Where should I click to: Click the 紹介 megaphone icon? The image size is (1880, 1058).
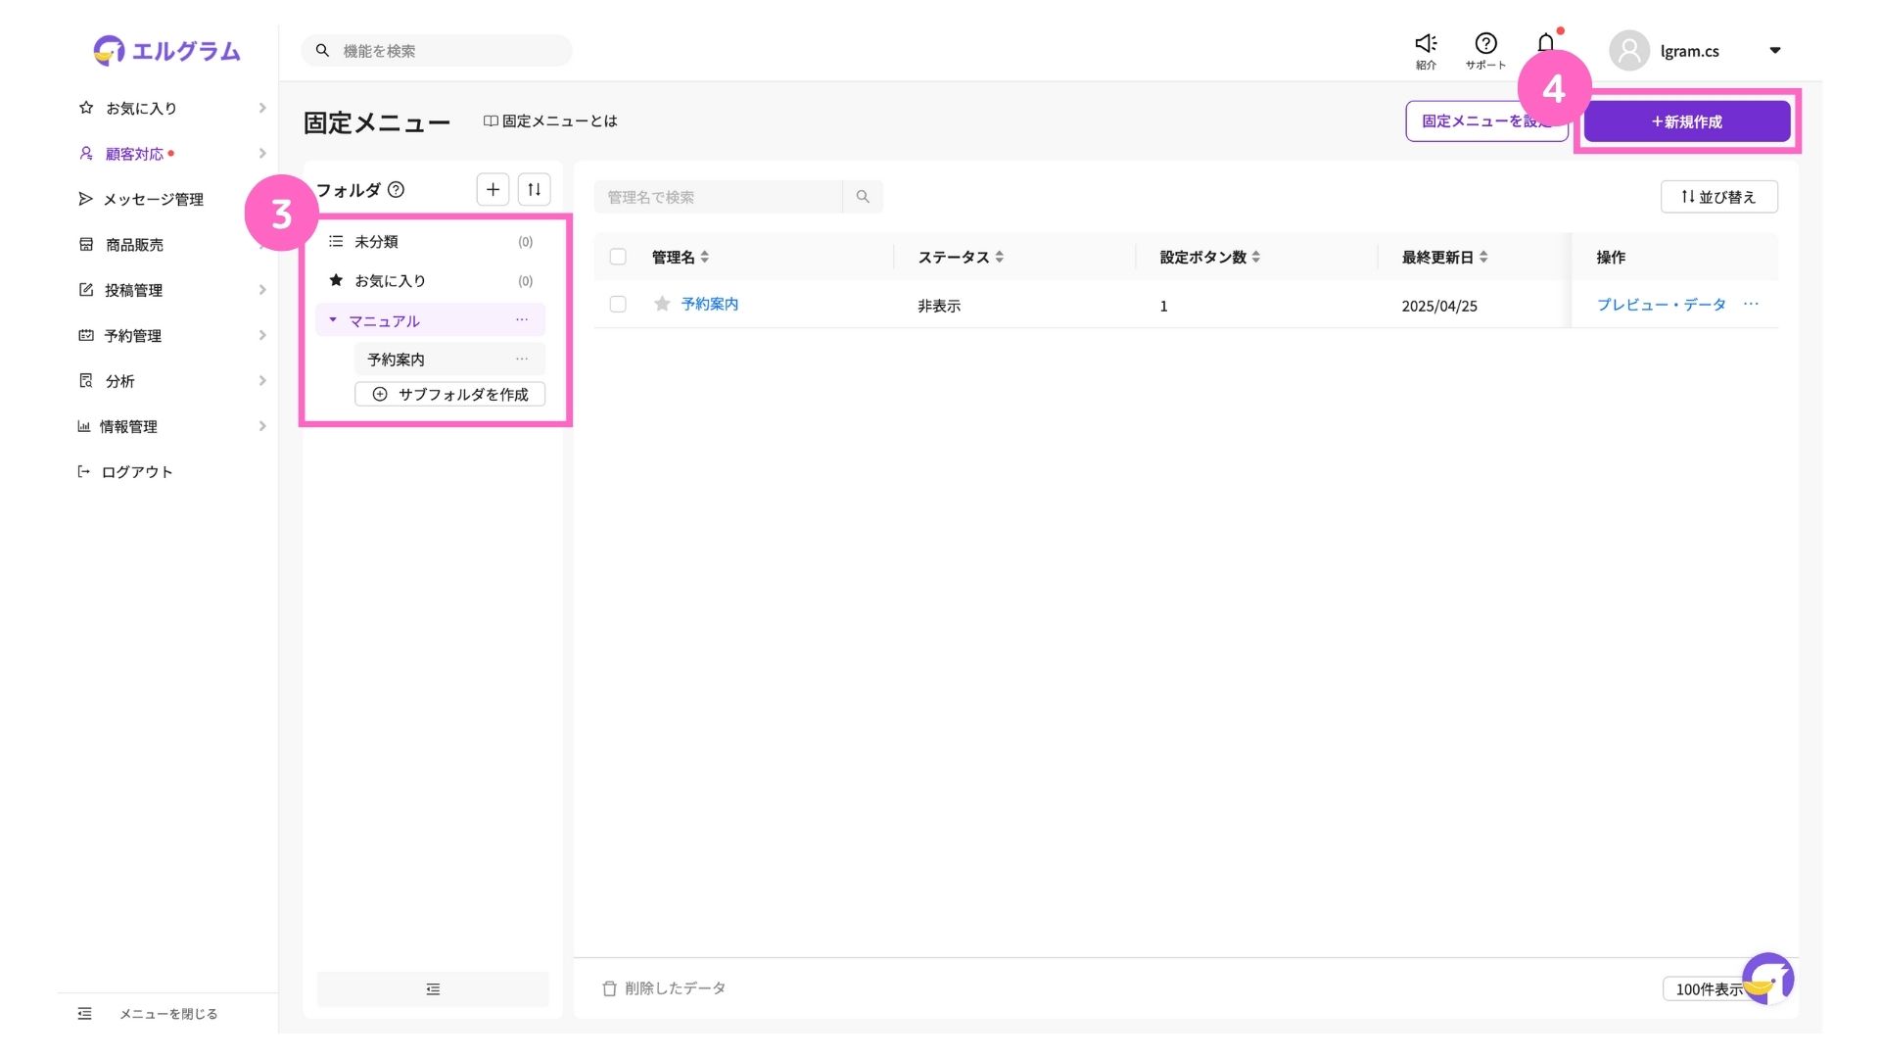pos(1426,44)
